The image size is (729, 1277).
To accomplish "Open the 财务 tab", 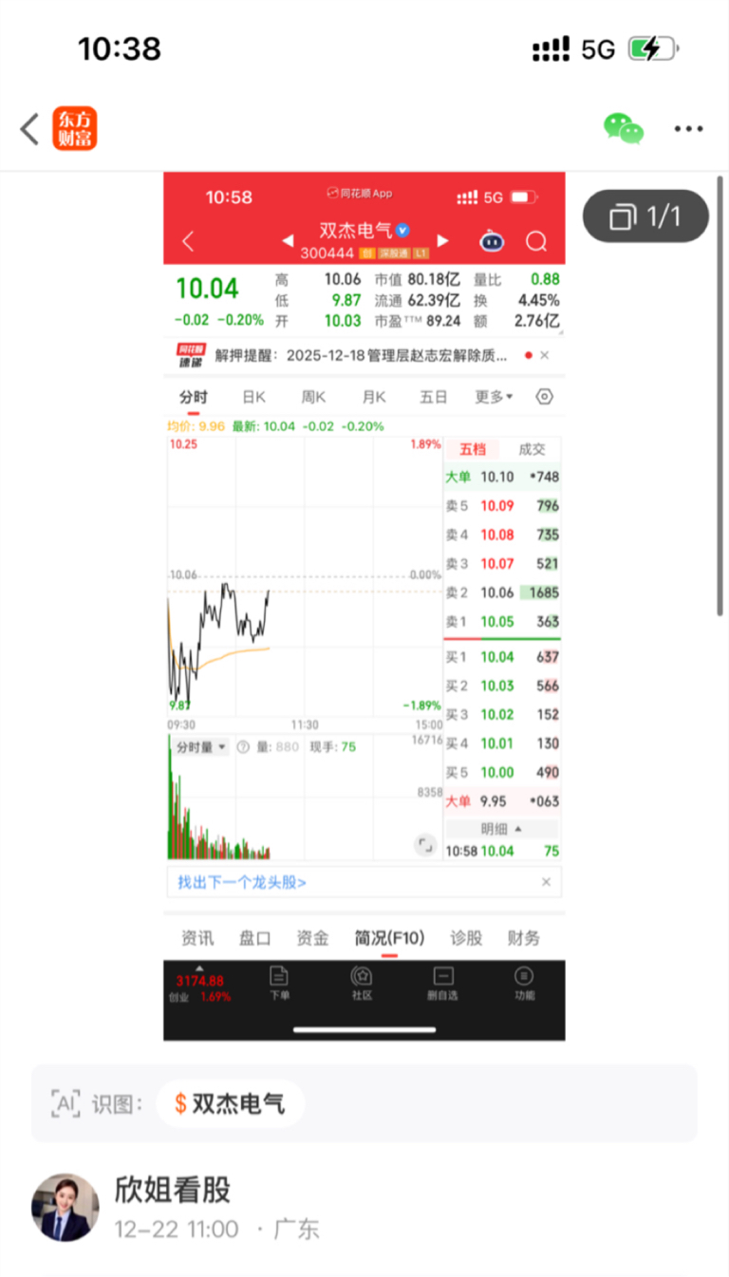I will click(523, 938).
